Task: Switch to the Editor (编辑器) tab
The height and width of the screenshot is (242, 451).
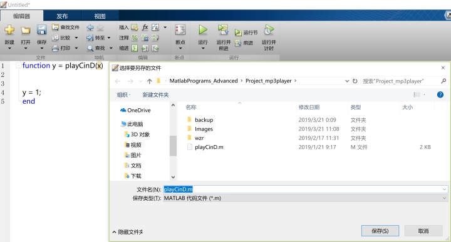Action: (21, 16)
